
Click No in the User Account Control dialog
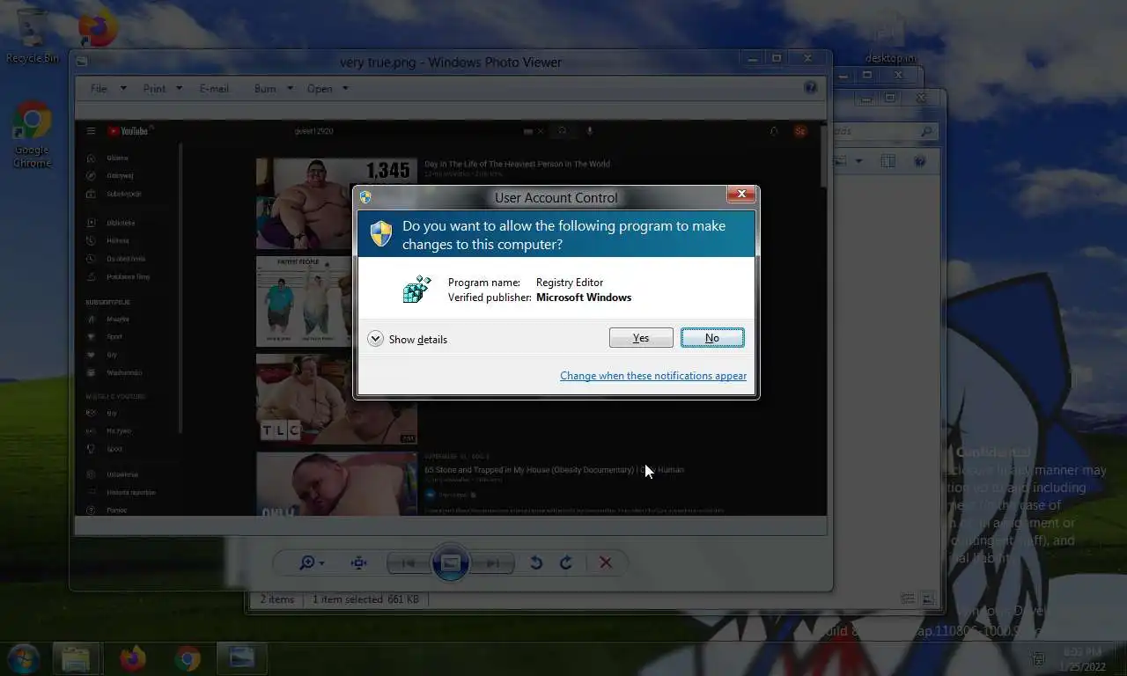click(x=712, y=338)
